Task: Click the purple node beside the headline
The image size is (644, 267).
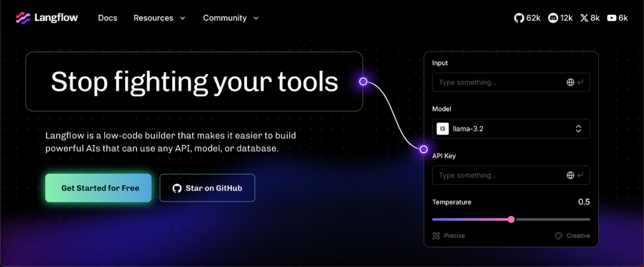Action: click(x=363, y=81)
